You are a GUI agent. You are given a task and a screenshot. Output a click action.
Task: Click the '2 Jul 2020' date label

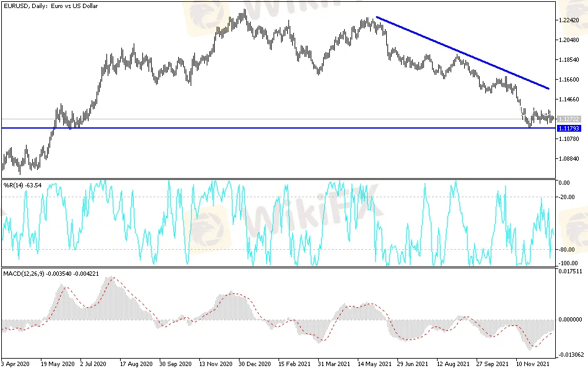click(93, 364)
